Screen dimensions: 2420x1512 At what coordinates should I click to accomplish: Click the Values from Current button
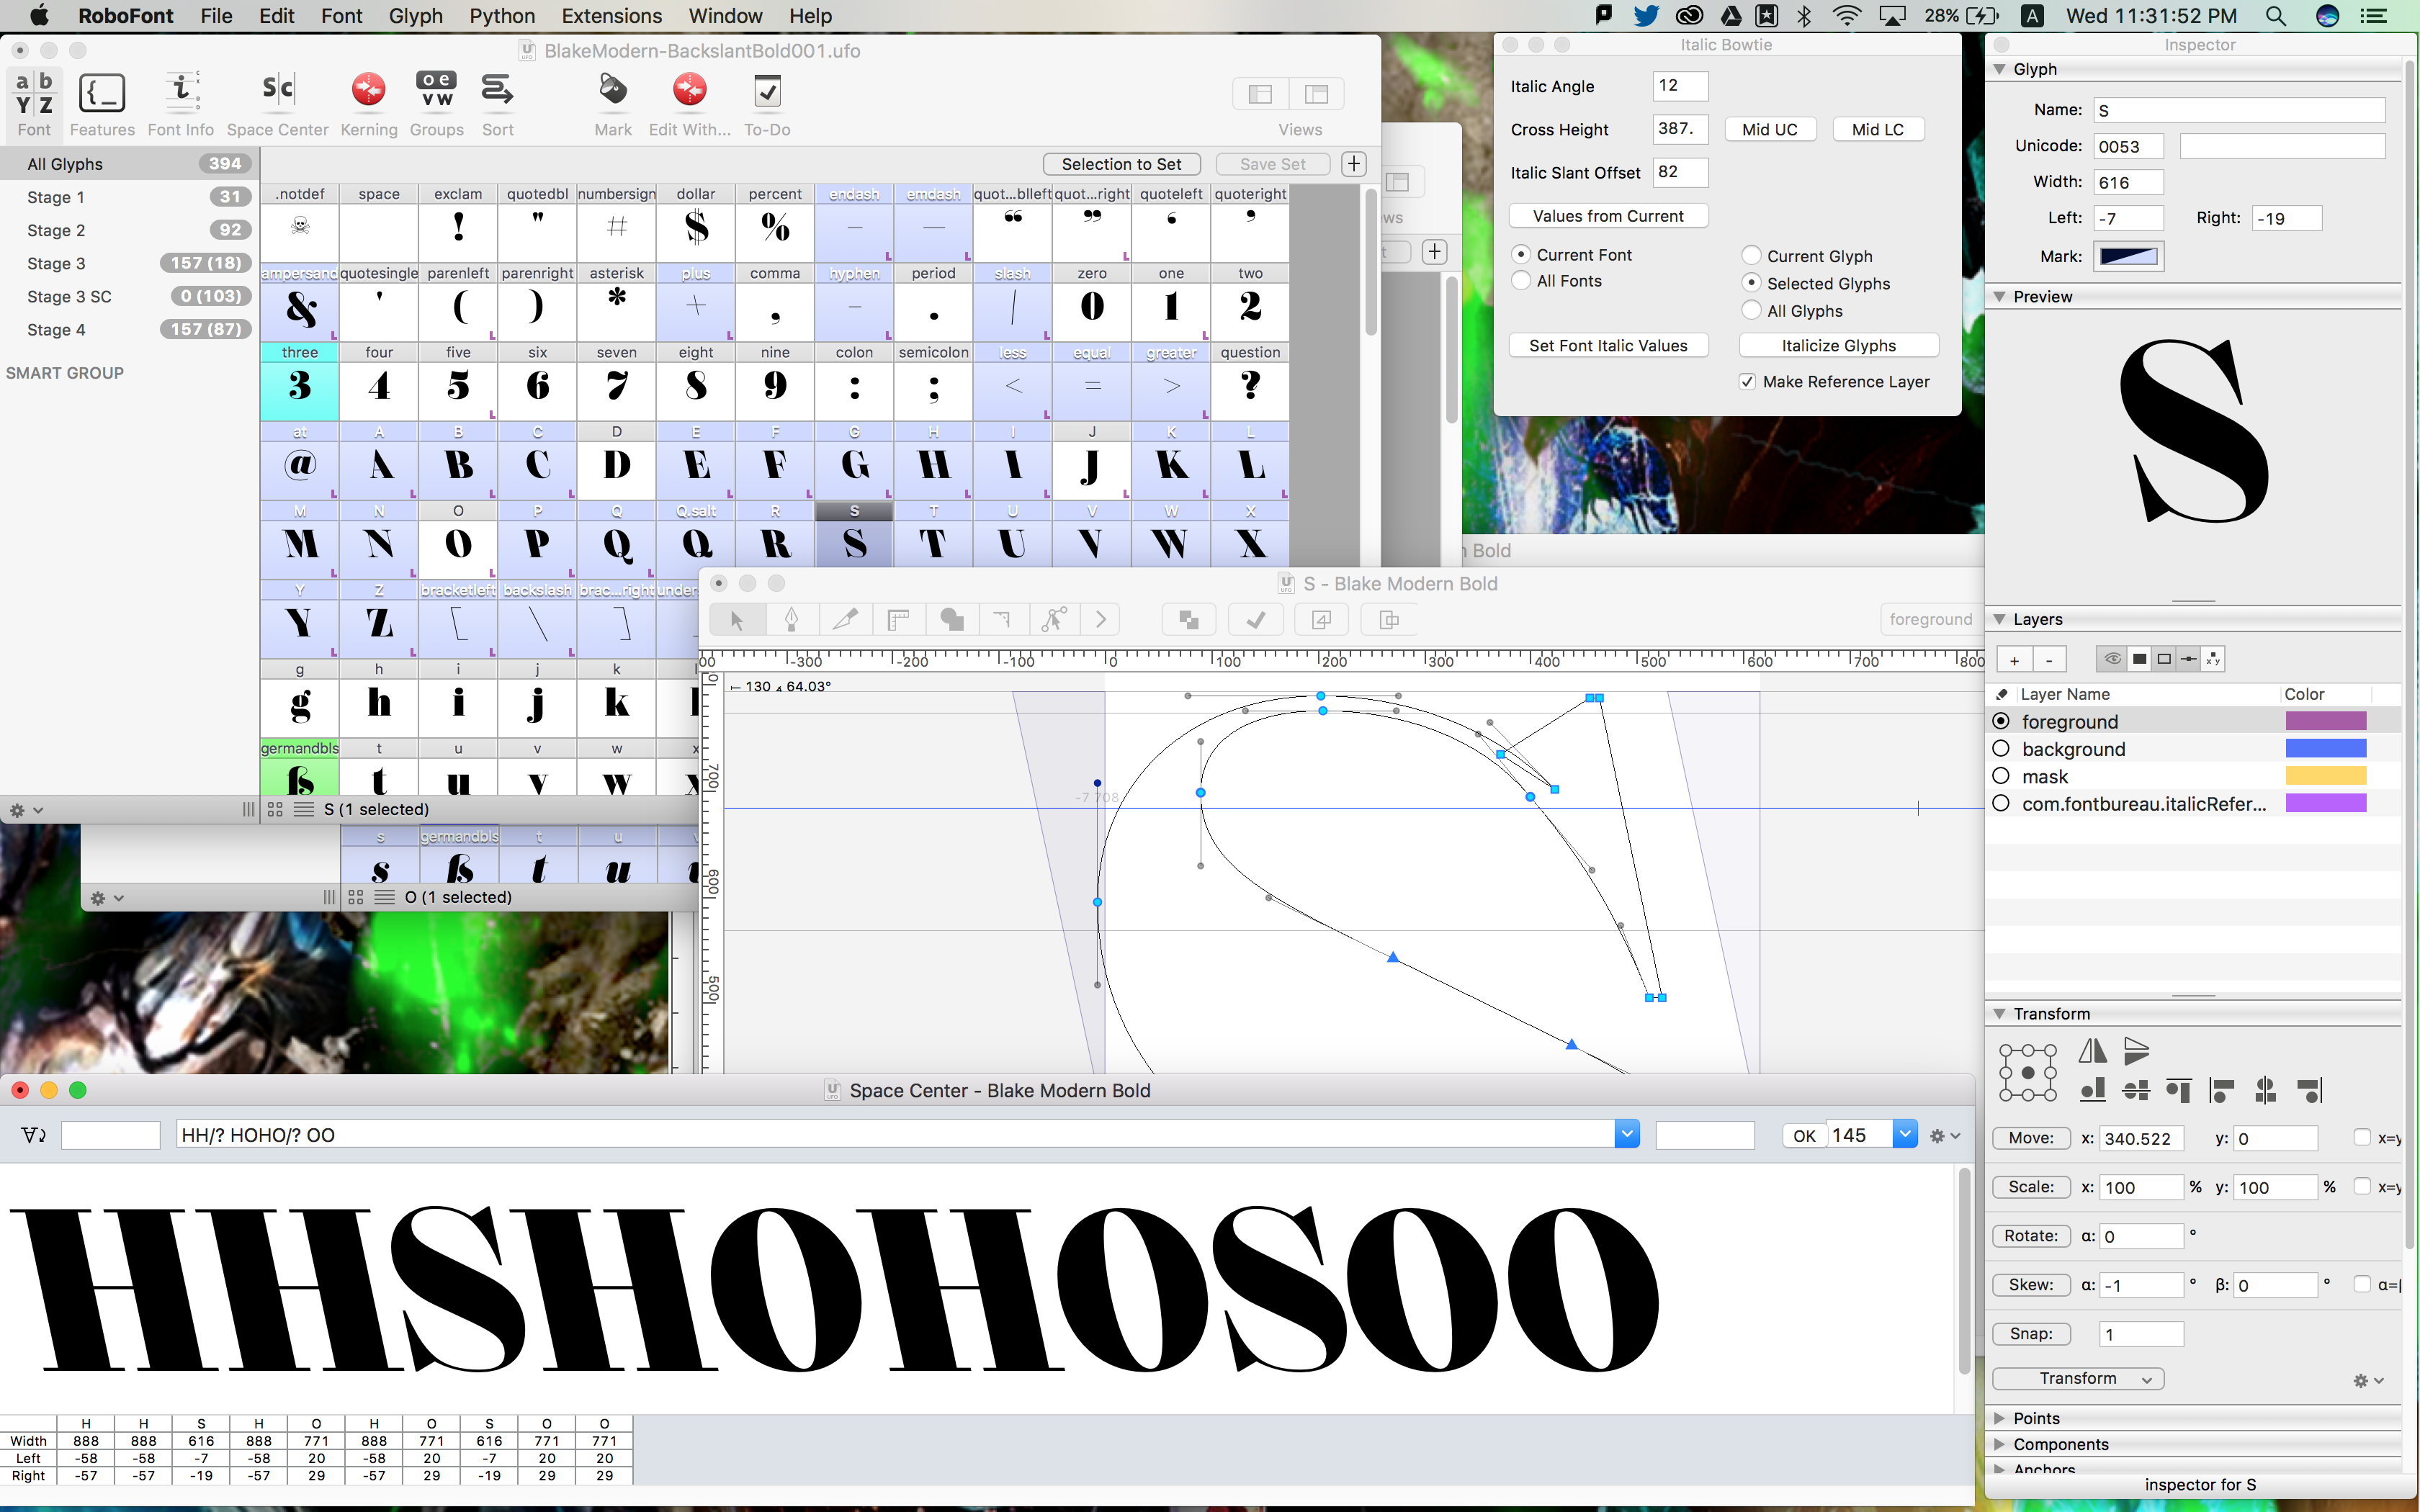[x=1608, y=216]
